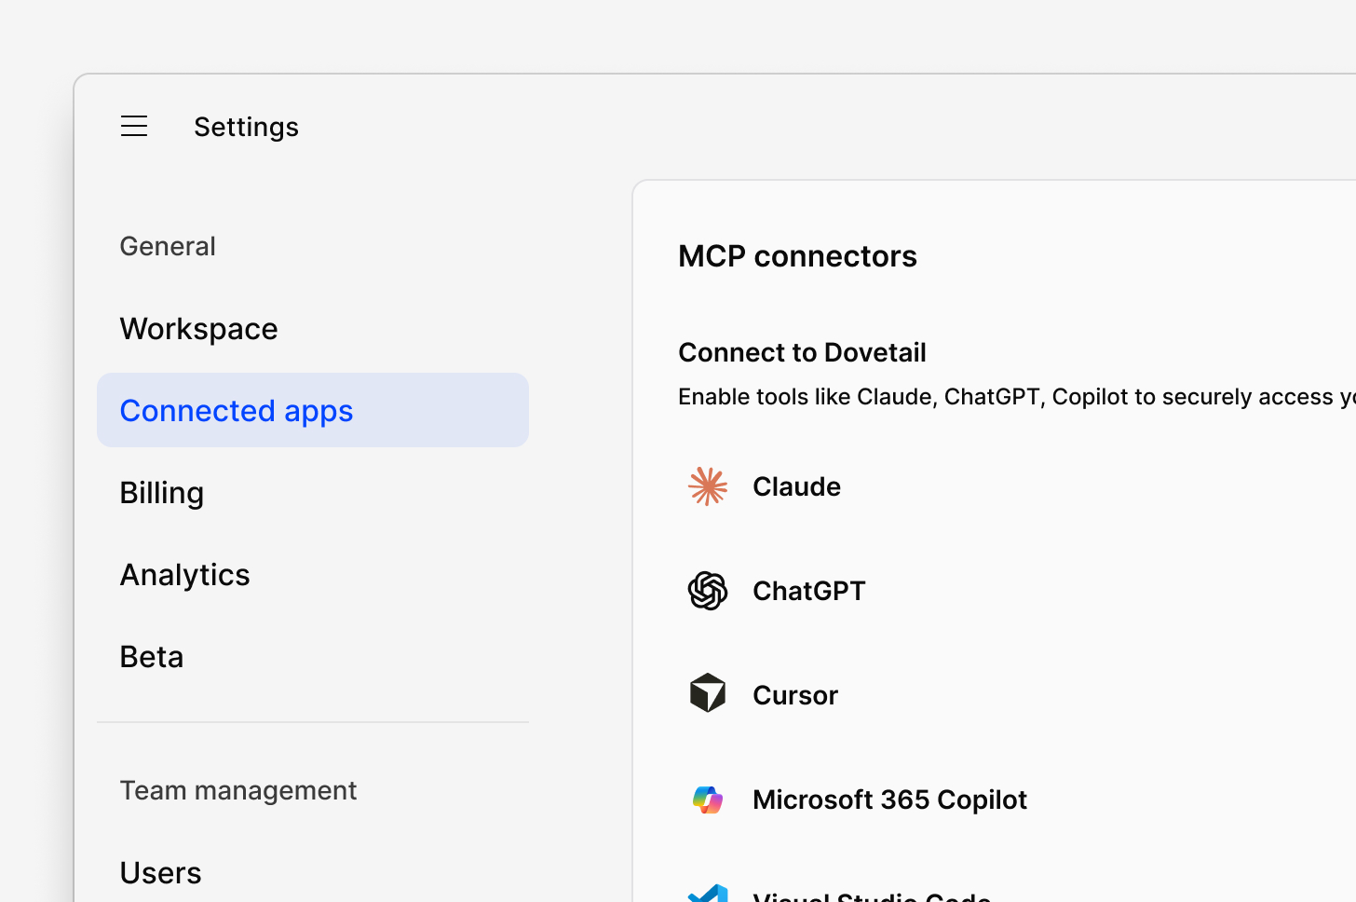Click the Visual Studio Code icon
Screen dimensions: 1356x902
point(708,893)
